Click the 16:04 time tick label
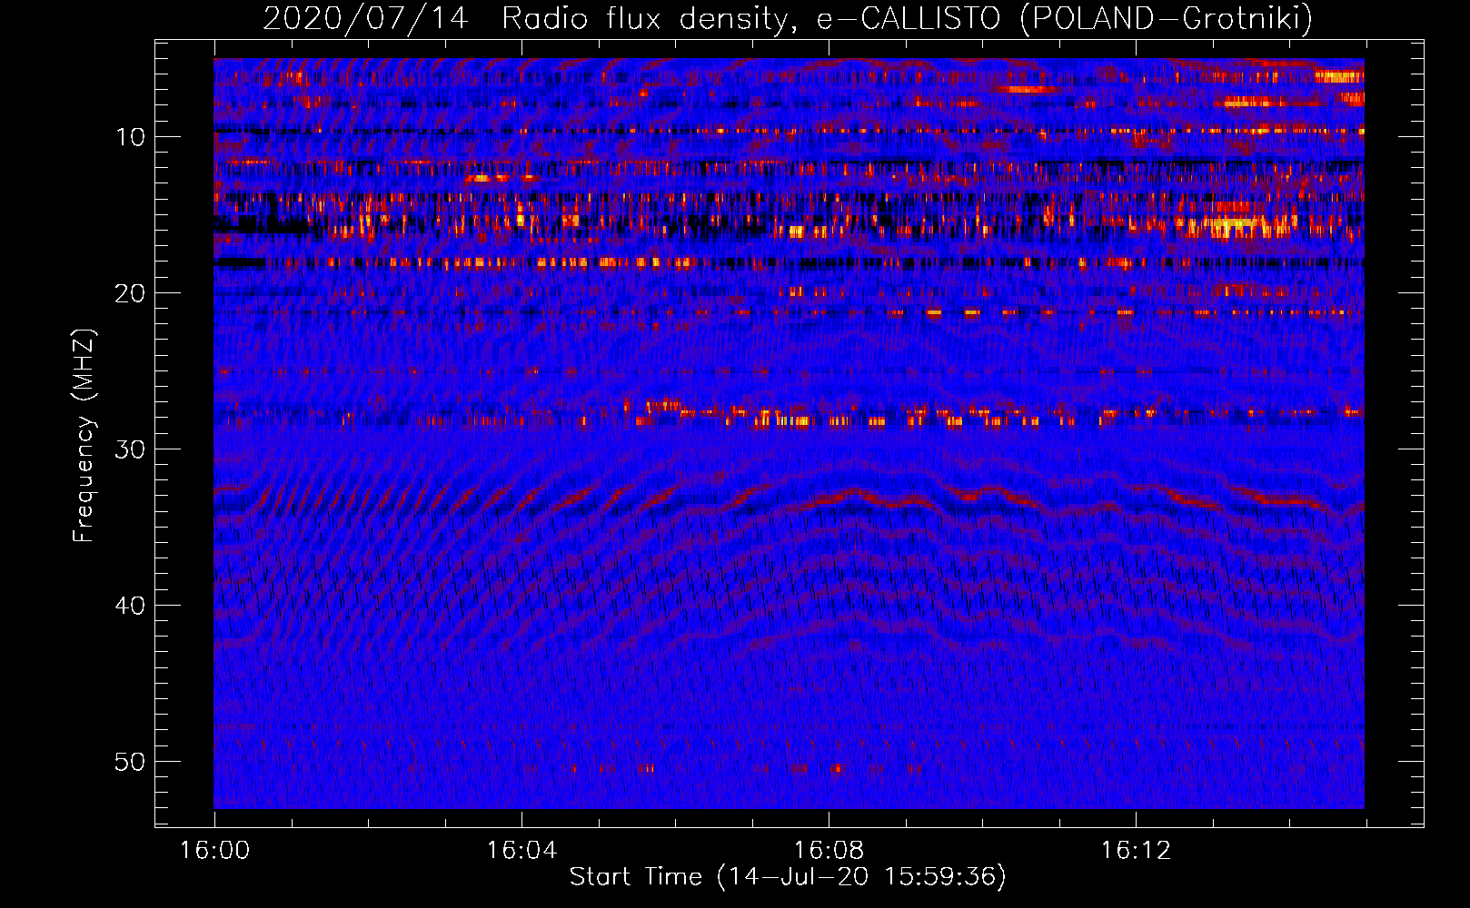This screenshot has height=908, width=1470. (521, 851)
